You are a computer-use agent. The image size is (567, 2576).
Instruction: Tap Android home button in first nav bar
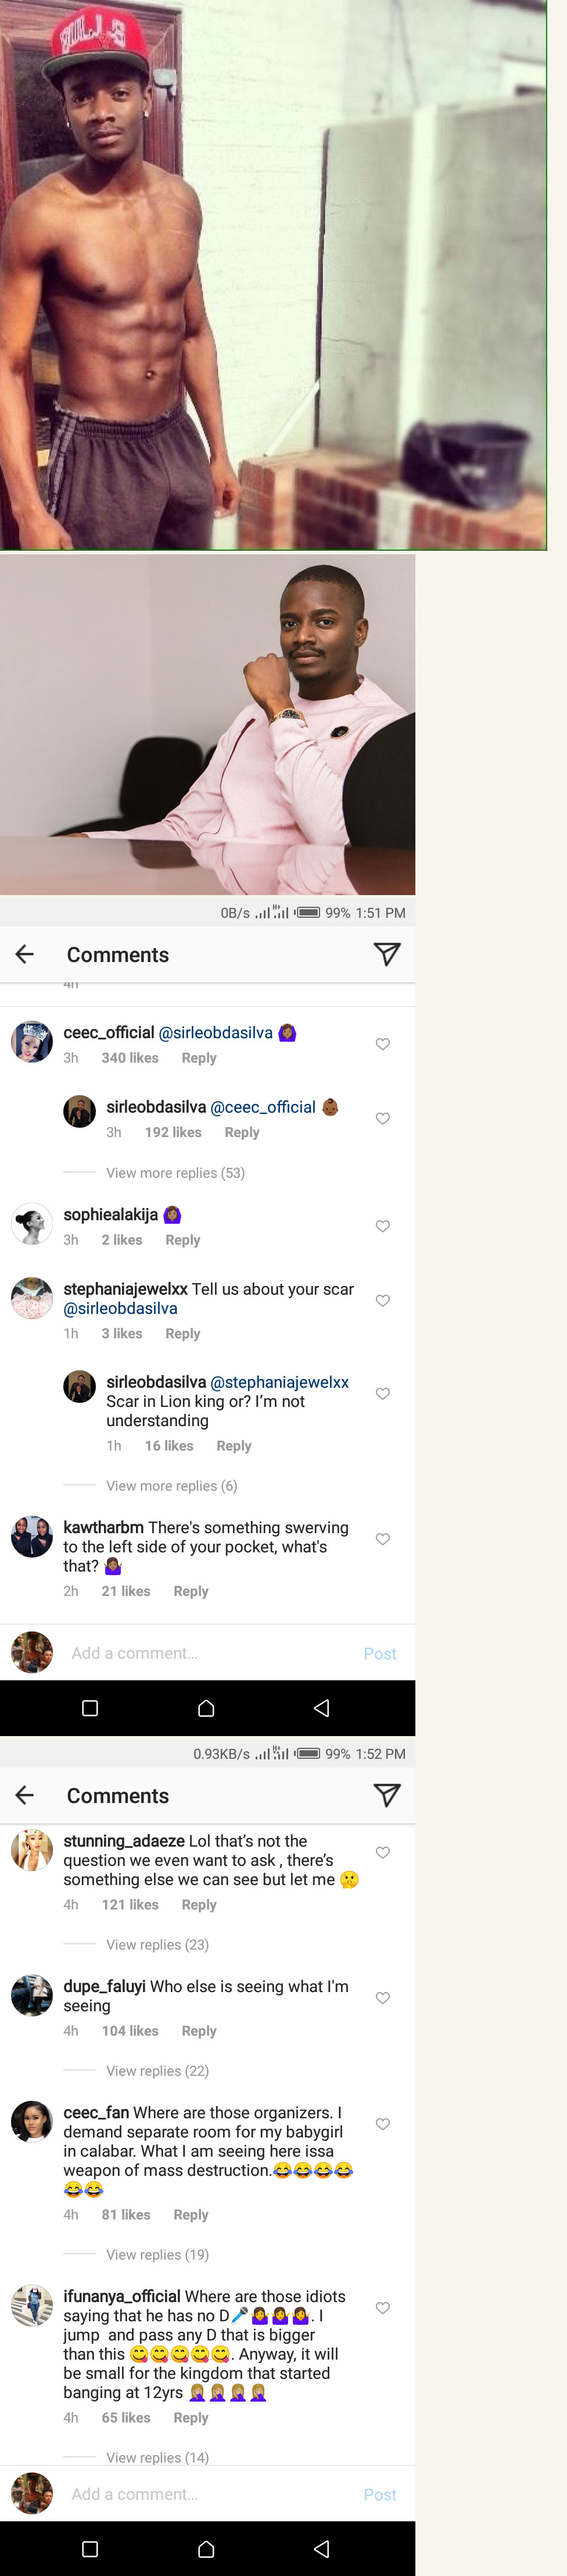coord(207,1708)
